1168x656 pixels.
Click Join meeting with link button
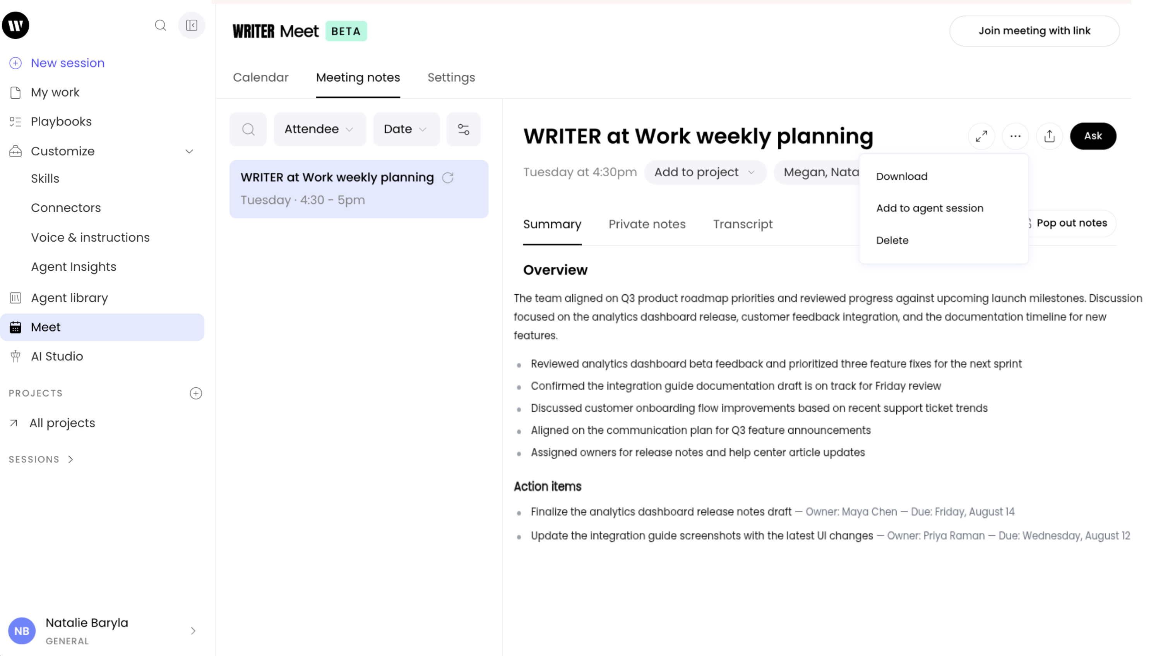coord(1034,31)
